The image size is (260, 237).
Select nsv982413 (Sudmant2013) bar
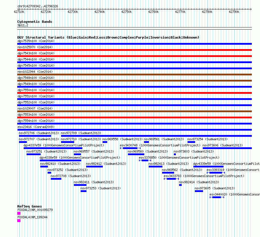tap(155, 167)
